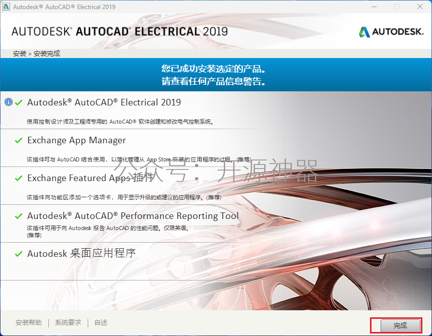This screenshot has height=336, width=432.
Task: Close the installer window
Action: [420, 7]
